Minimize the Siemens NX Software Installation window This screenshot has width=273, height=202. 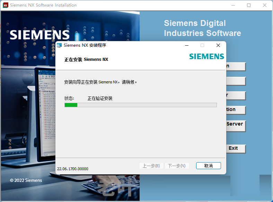233,5
